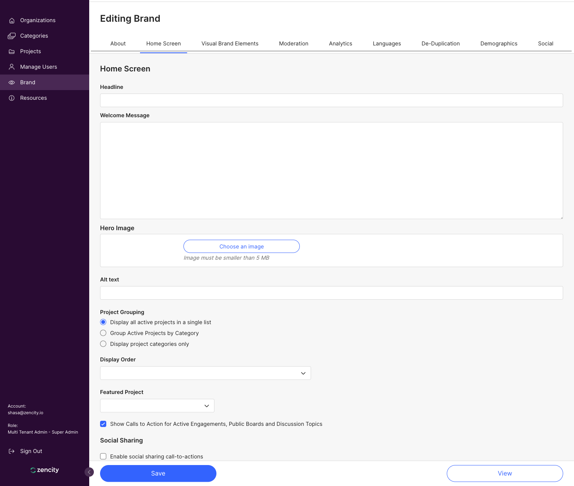This screenshot has width=574, height=486.
Task: Uncheck Show Calls to Action checkbox
Action: click(x=103, y=424)
